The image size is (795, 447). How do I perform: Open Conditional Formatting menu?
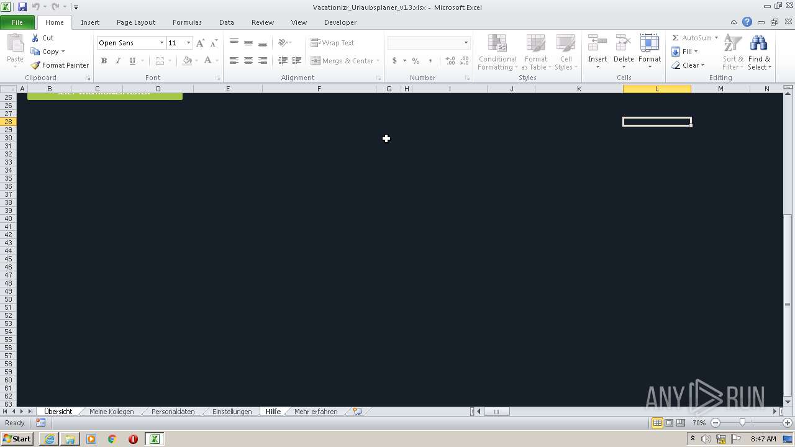click(497, 52)
